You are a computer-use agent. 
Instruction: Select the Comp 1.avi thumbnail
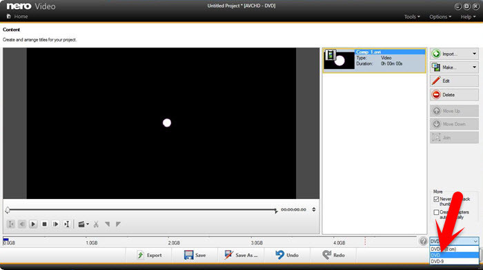(339, 60)
